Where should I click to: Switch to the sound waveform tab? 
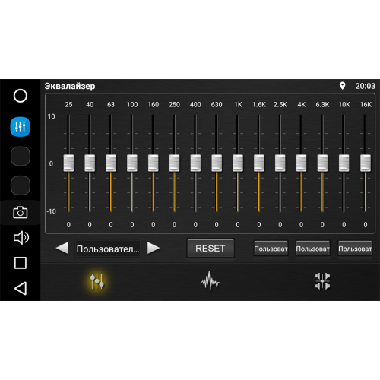210,280
